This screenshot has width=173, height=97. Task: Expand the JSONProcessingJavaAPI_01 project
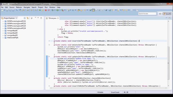(x=3, y=21)
